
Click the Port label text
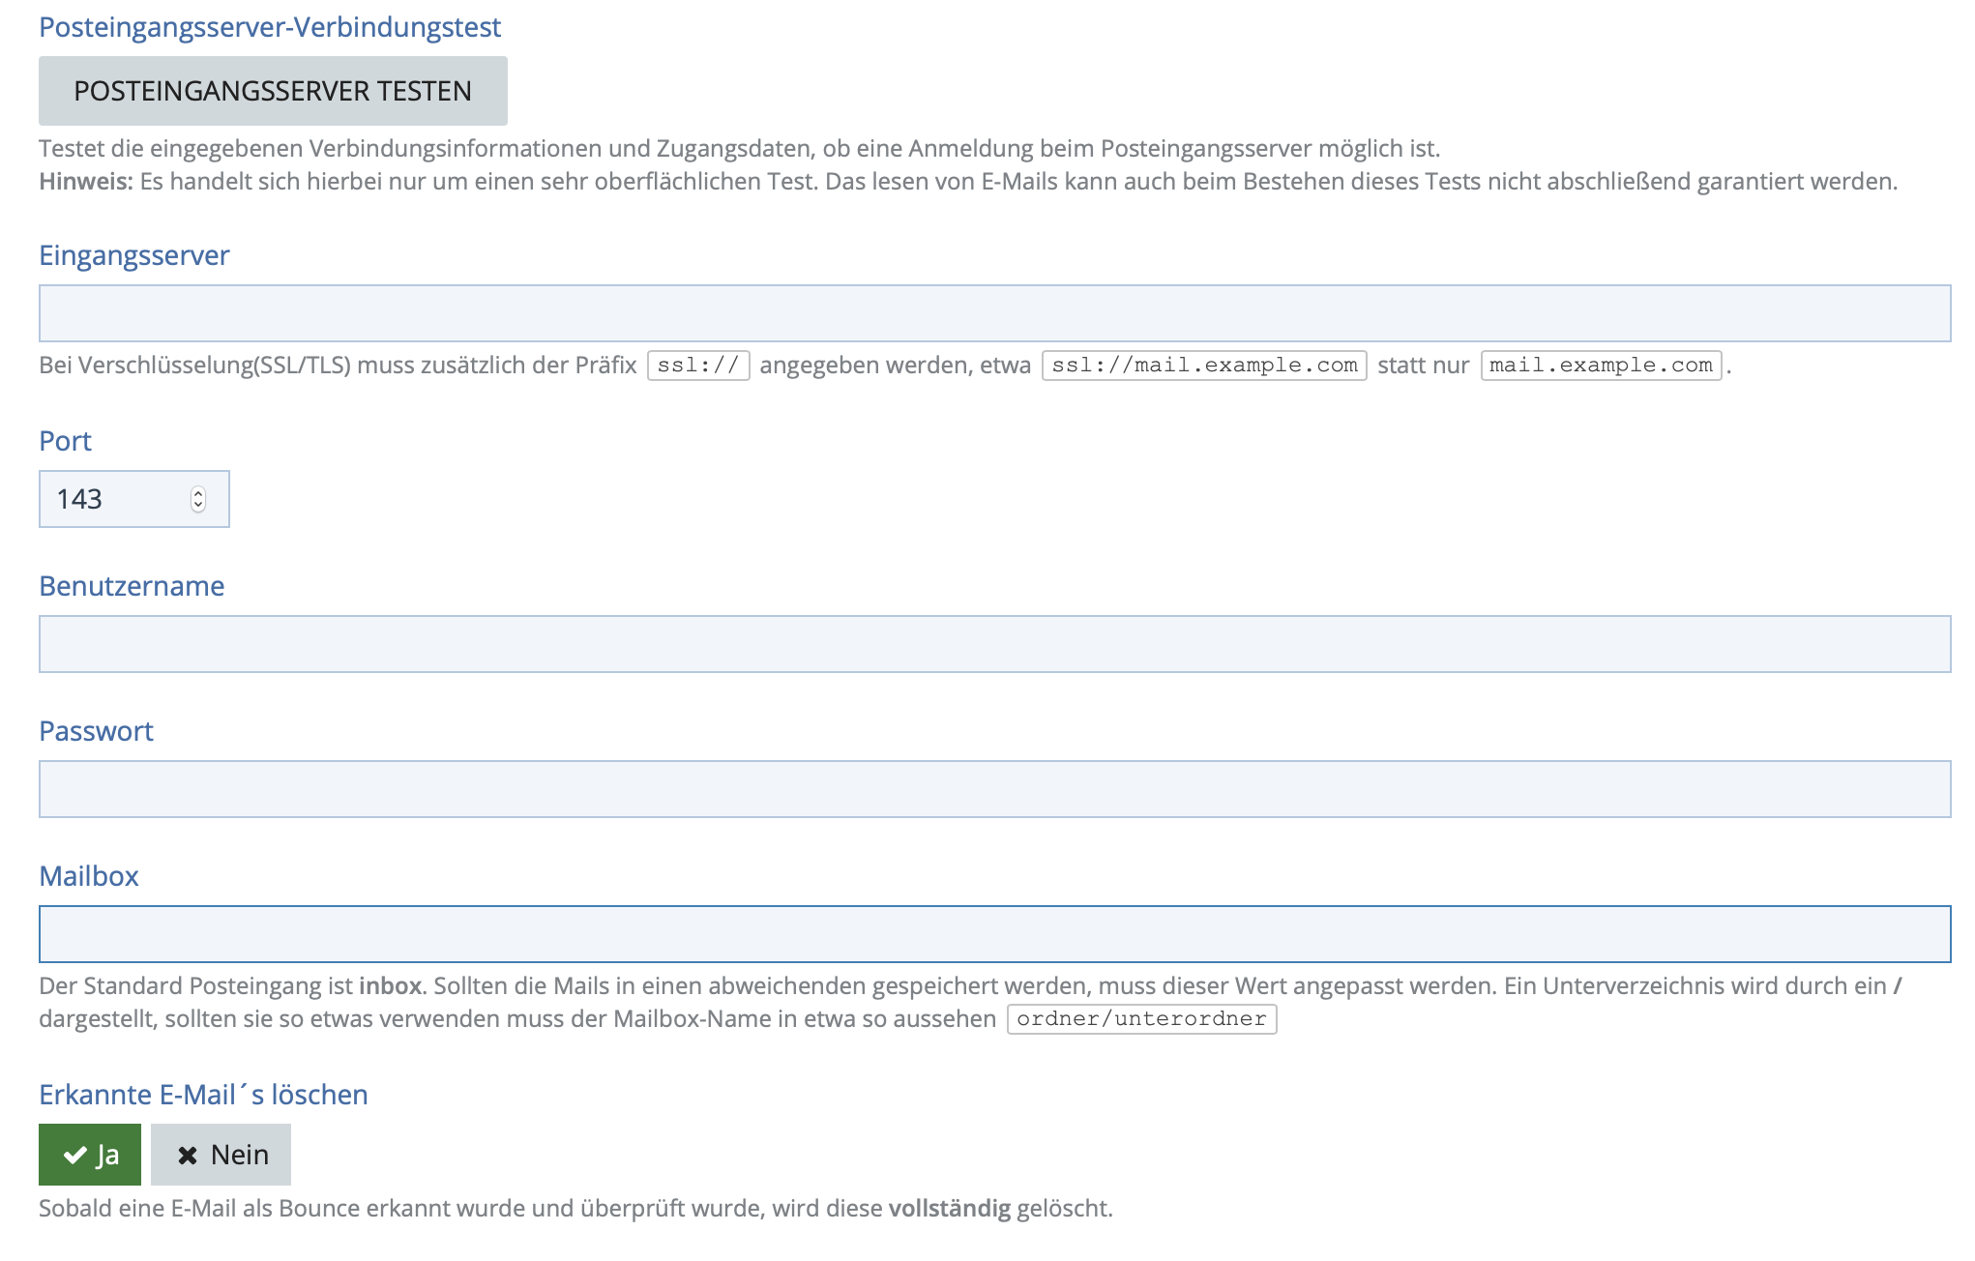point(65,441)
